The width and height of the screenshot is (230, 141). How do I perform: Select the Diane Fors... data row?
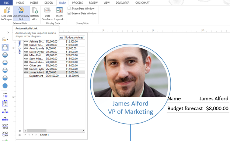pyautogui.click(x=54, y=45)
